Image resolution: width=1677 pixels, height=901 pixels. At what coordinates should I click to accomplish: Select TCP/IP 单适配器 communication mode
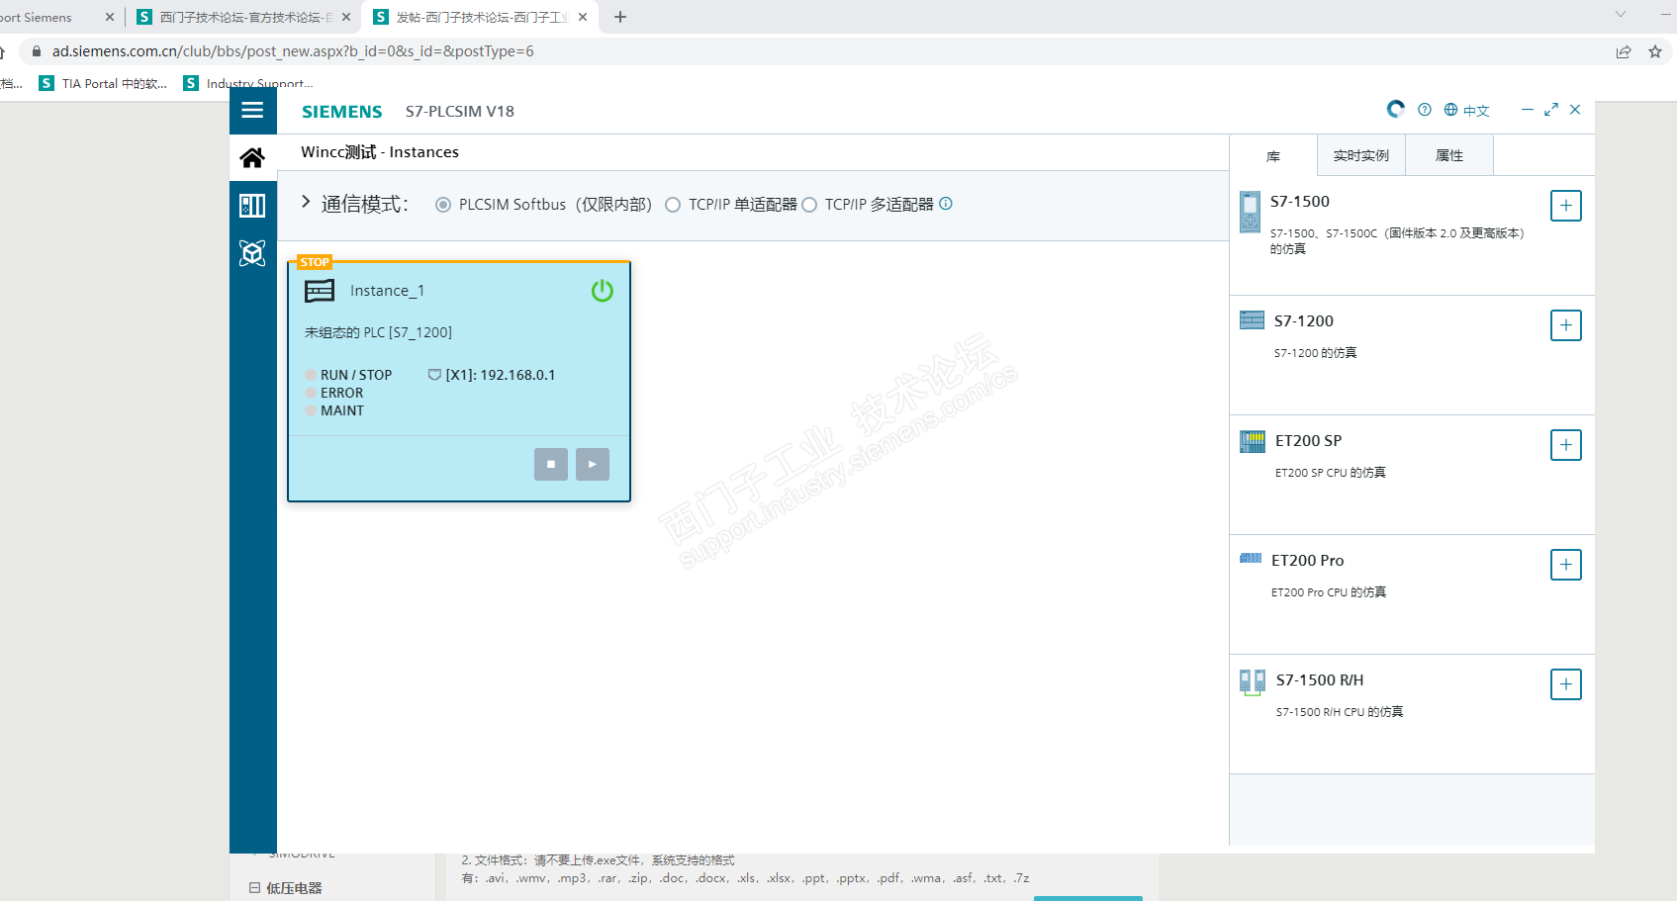(x=673, y=205)
